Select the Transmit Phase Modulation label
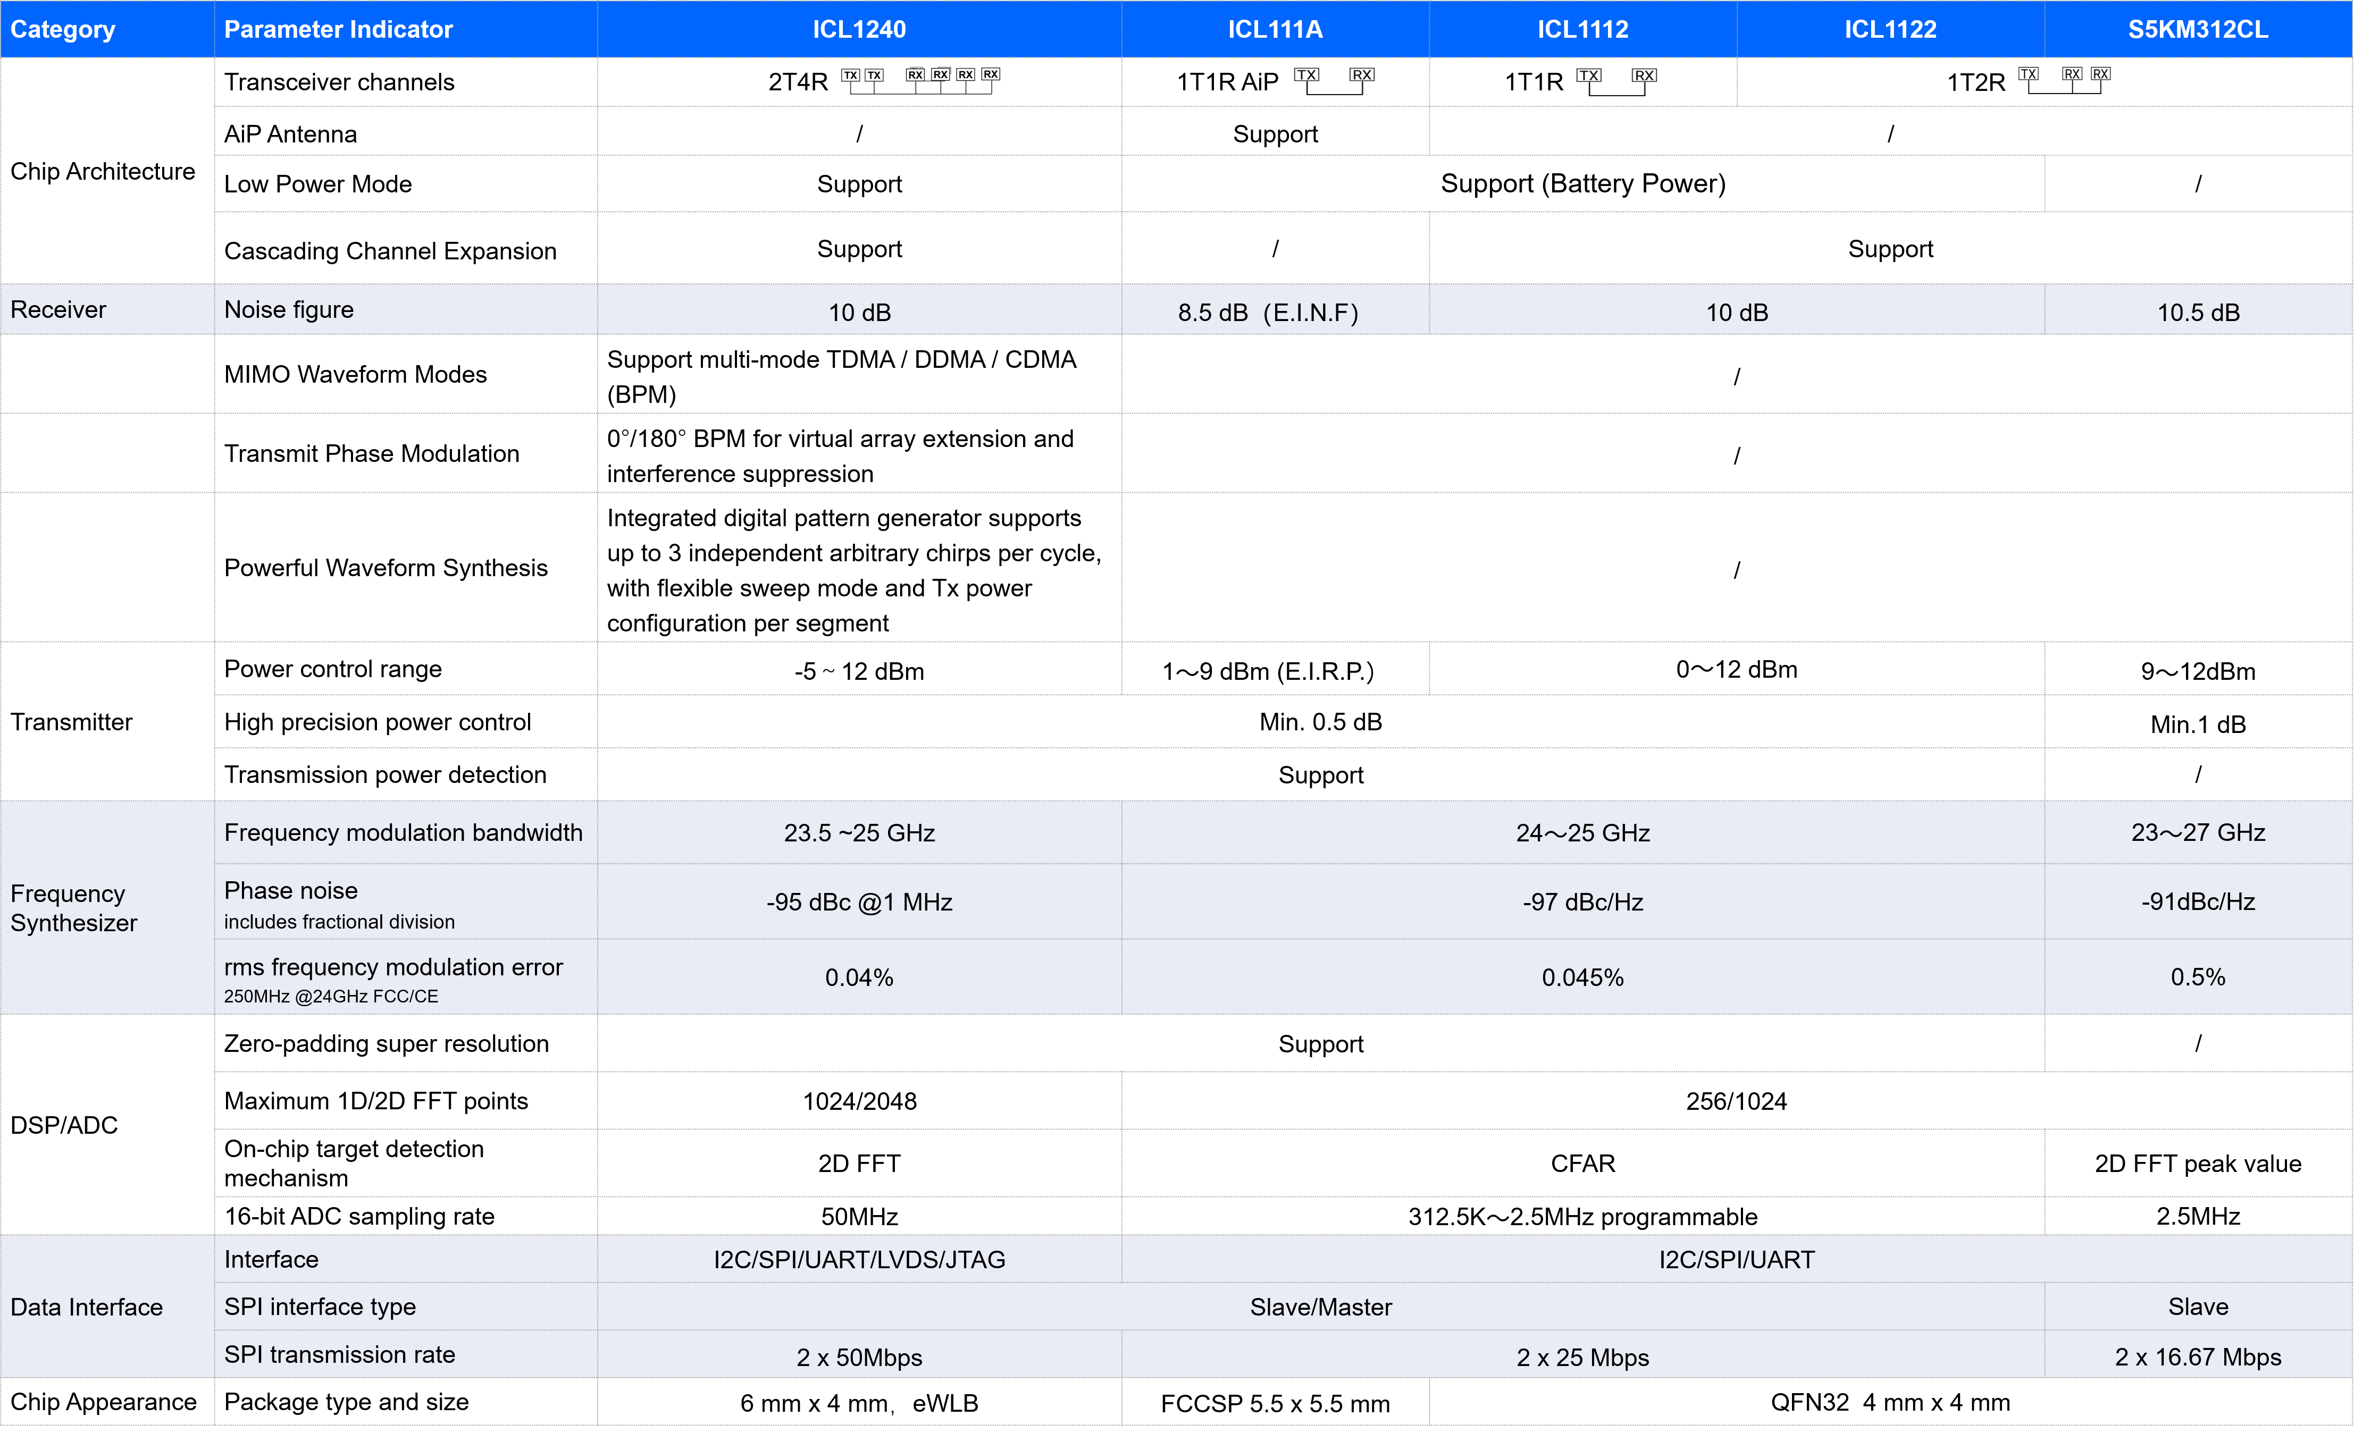This screenshot has height=1433, width=2354. (372, 453)
